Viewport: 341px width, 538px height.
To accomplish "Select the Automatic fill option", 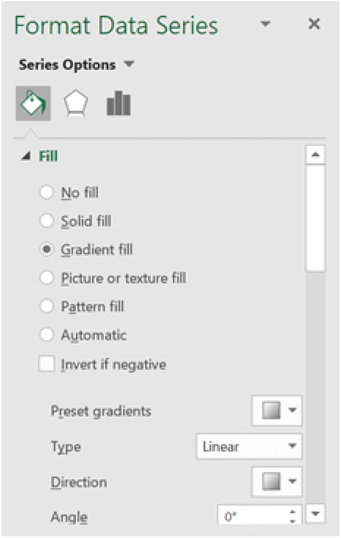I will click(47, 335).
